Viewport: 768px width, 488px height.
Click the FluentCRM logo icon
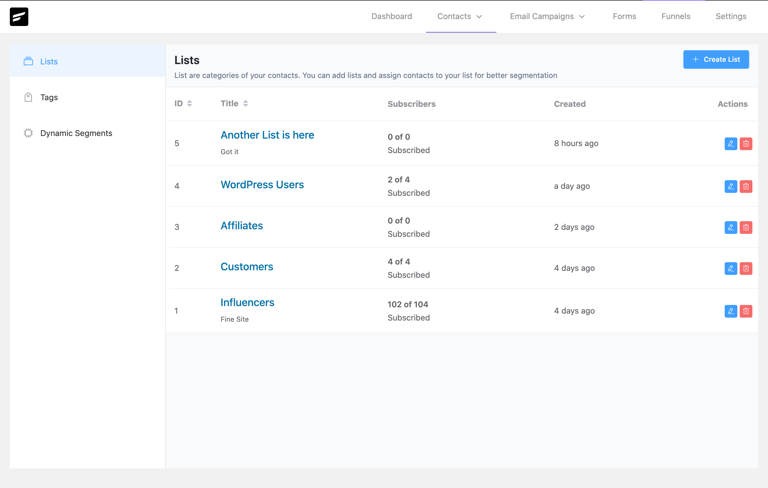pos(19,16)
